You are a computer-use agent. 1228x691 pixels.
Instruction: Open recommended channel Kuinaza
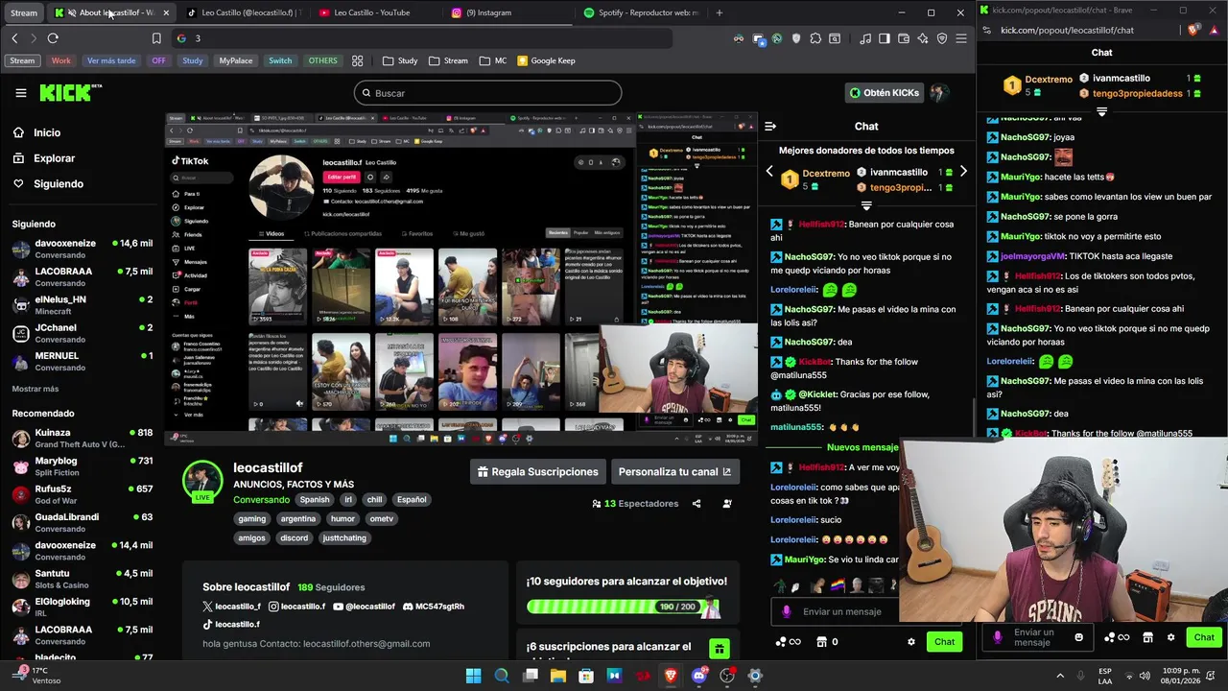82,438
